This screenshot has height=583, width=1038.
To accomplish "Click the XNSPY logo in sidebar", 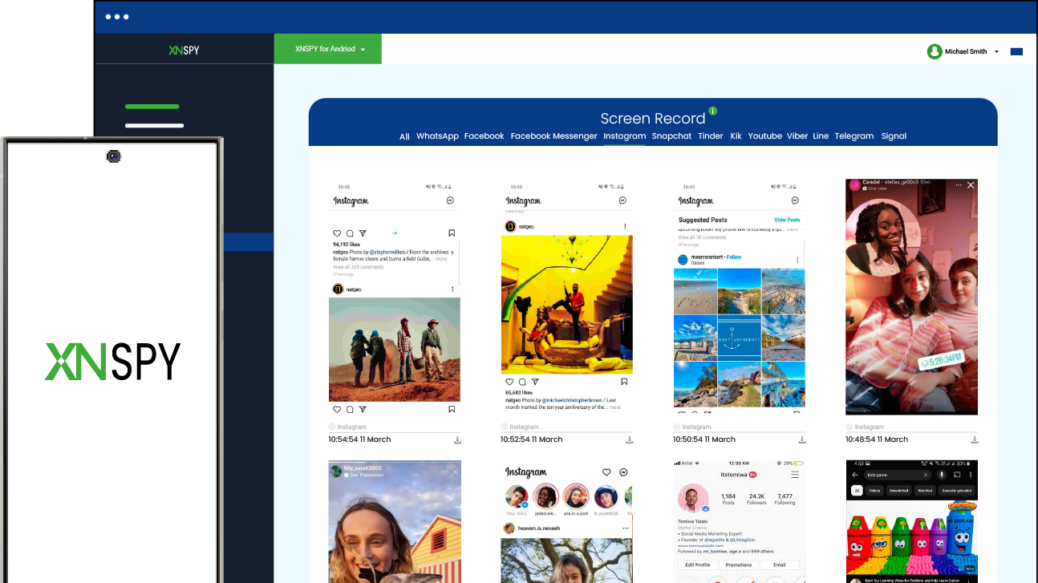I will (184, 50).
